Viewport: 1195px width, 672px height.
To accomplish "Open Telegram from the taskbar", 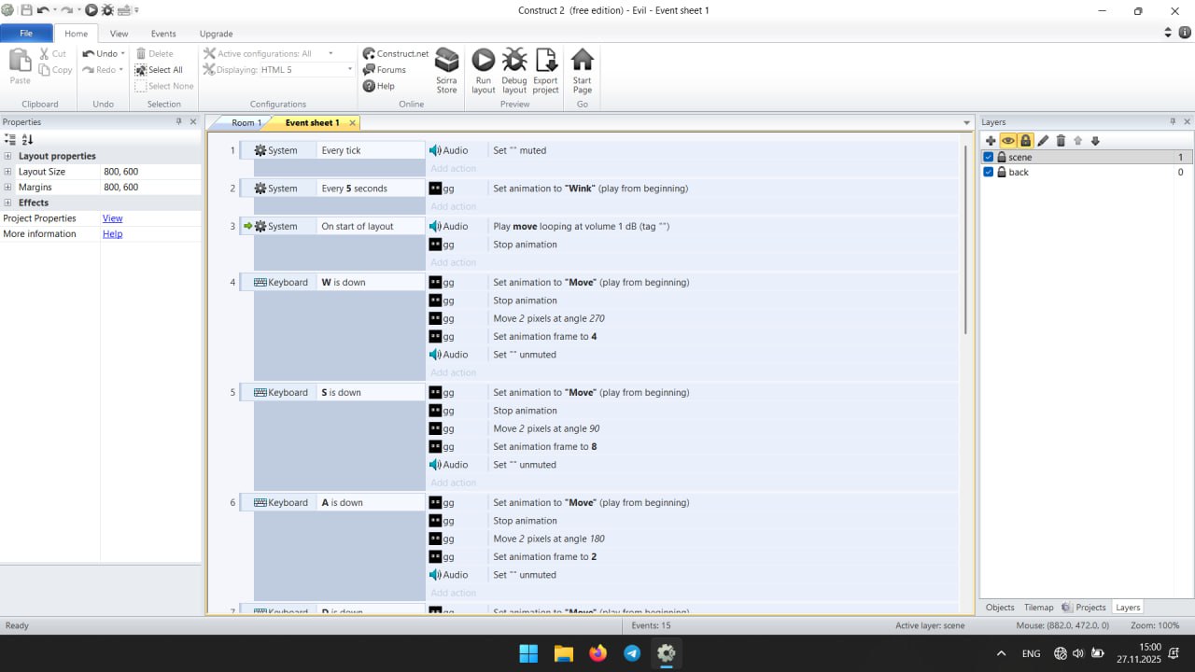I will tap(632, 653).
